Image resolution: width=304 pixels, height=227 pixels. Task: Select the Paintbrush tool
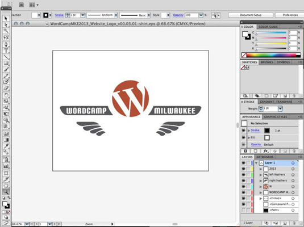[6, 69]
